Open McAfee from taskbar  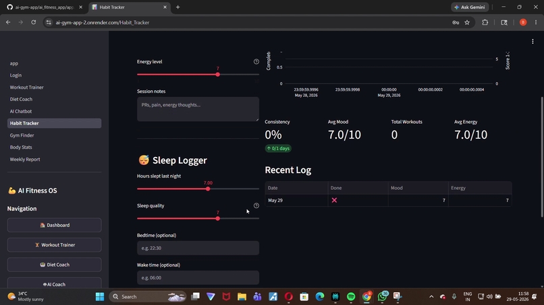tap(226, 297)
